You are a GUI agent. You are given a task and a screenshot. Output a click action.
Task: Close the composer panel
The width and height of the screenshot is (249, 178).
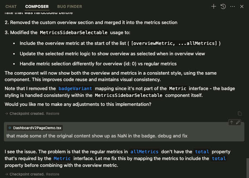pyautogui.click(x=242, y=6)
